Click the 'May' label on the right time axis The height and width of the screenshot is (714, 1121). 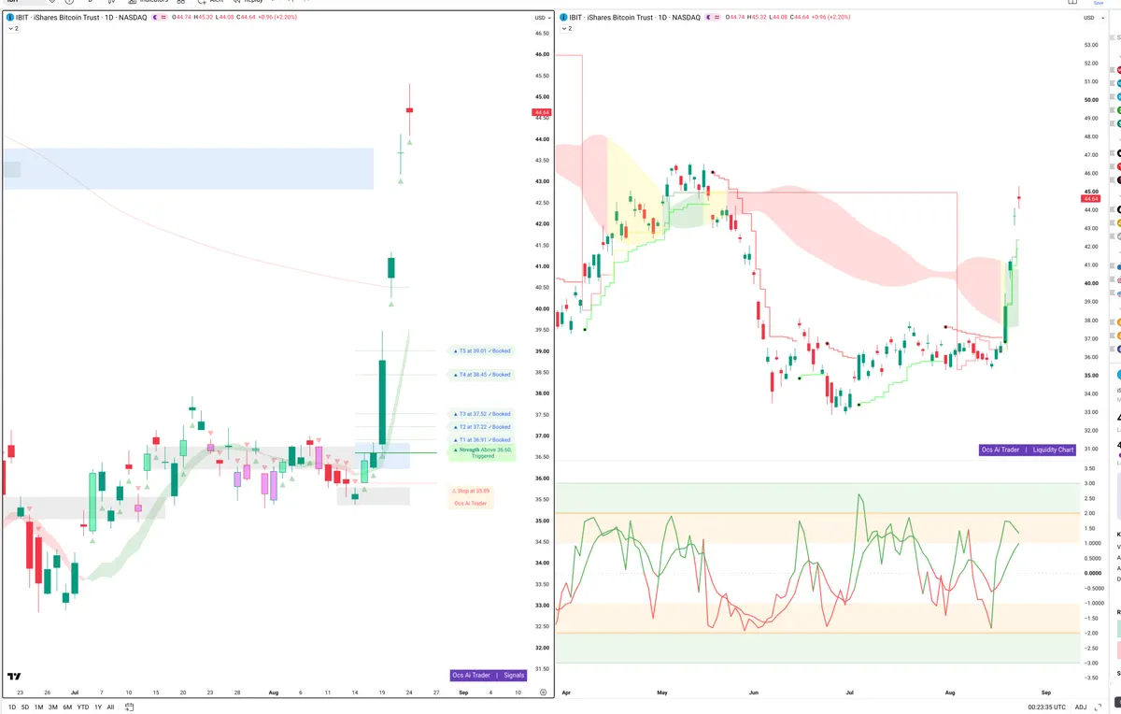[x=662, y=693]
